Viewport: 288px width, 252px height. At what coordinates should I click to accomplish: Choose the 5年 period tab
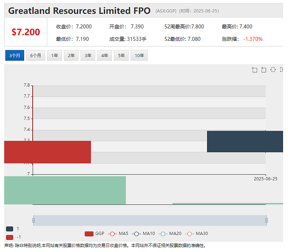121,55
